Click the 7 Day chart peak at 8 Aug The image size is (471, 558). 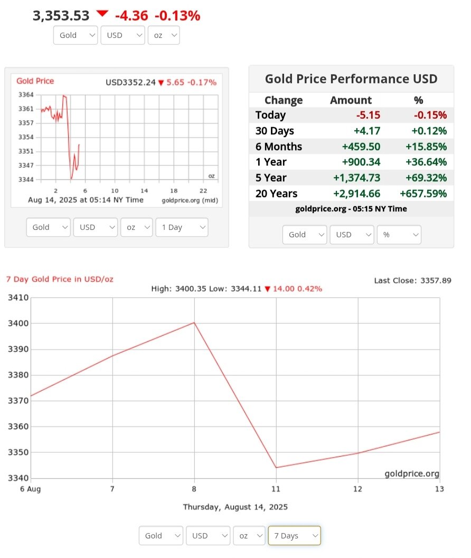(x=194, y=322)
